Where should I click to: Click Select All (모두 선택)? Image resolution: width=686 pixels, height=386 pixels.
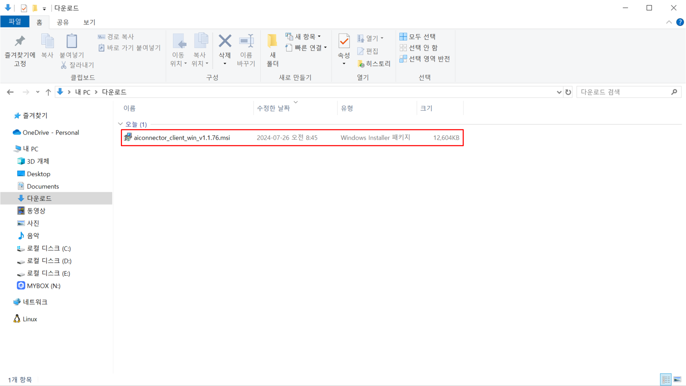click(418, 37)
